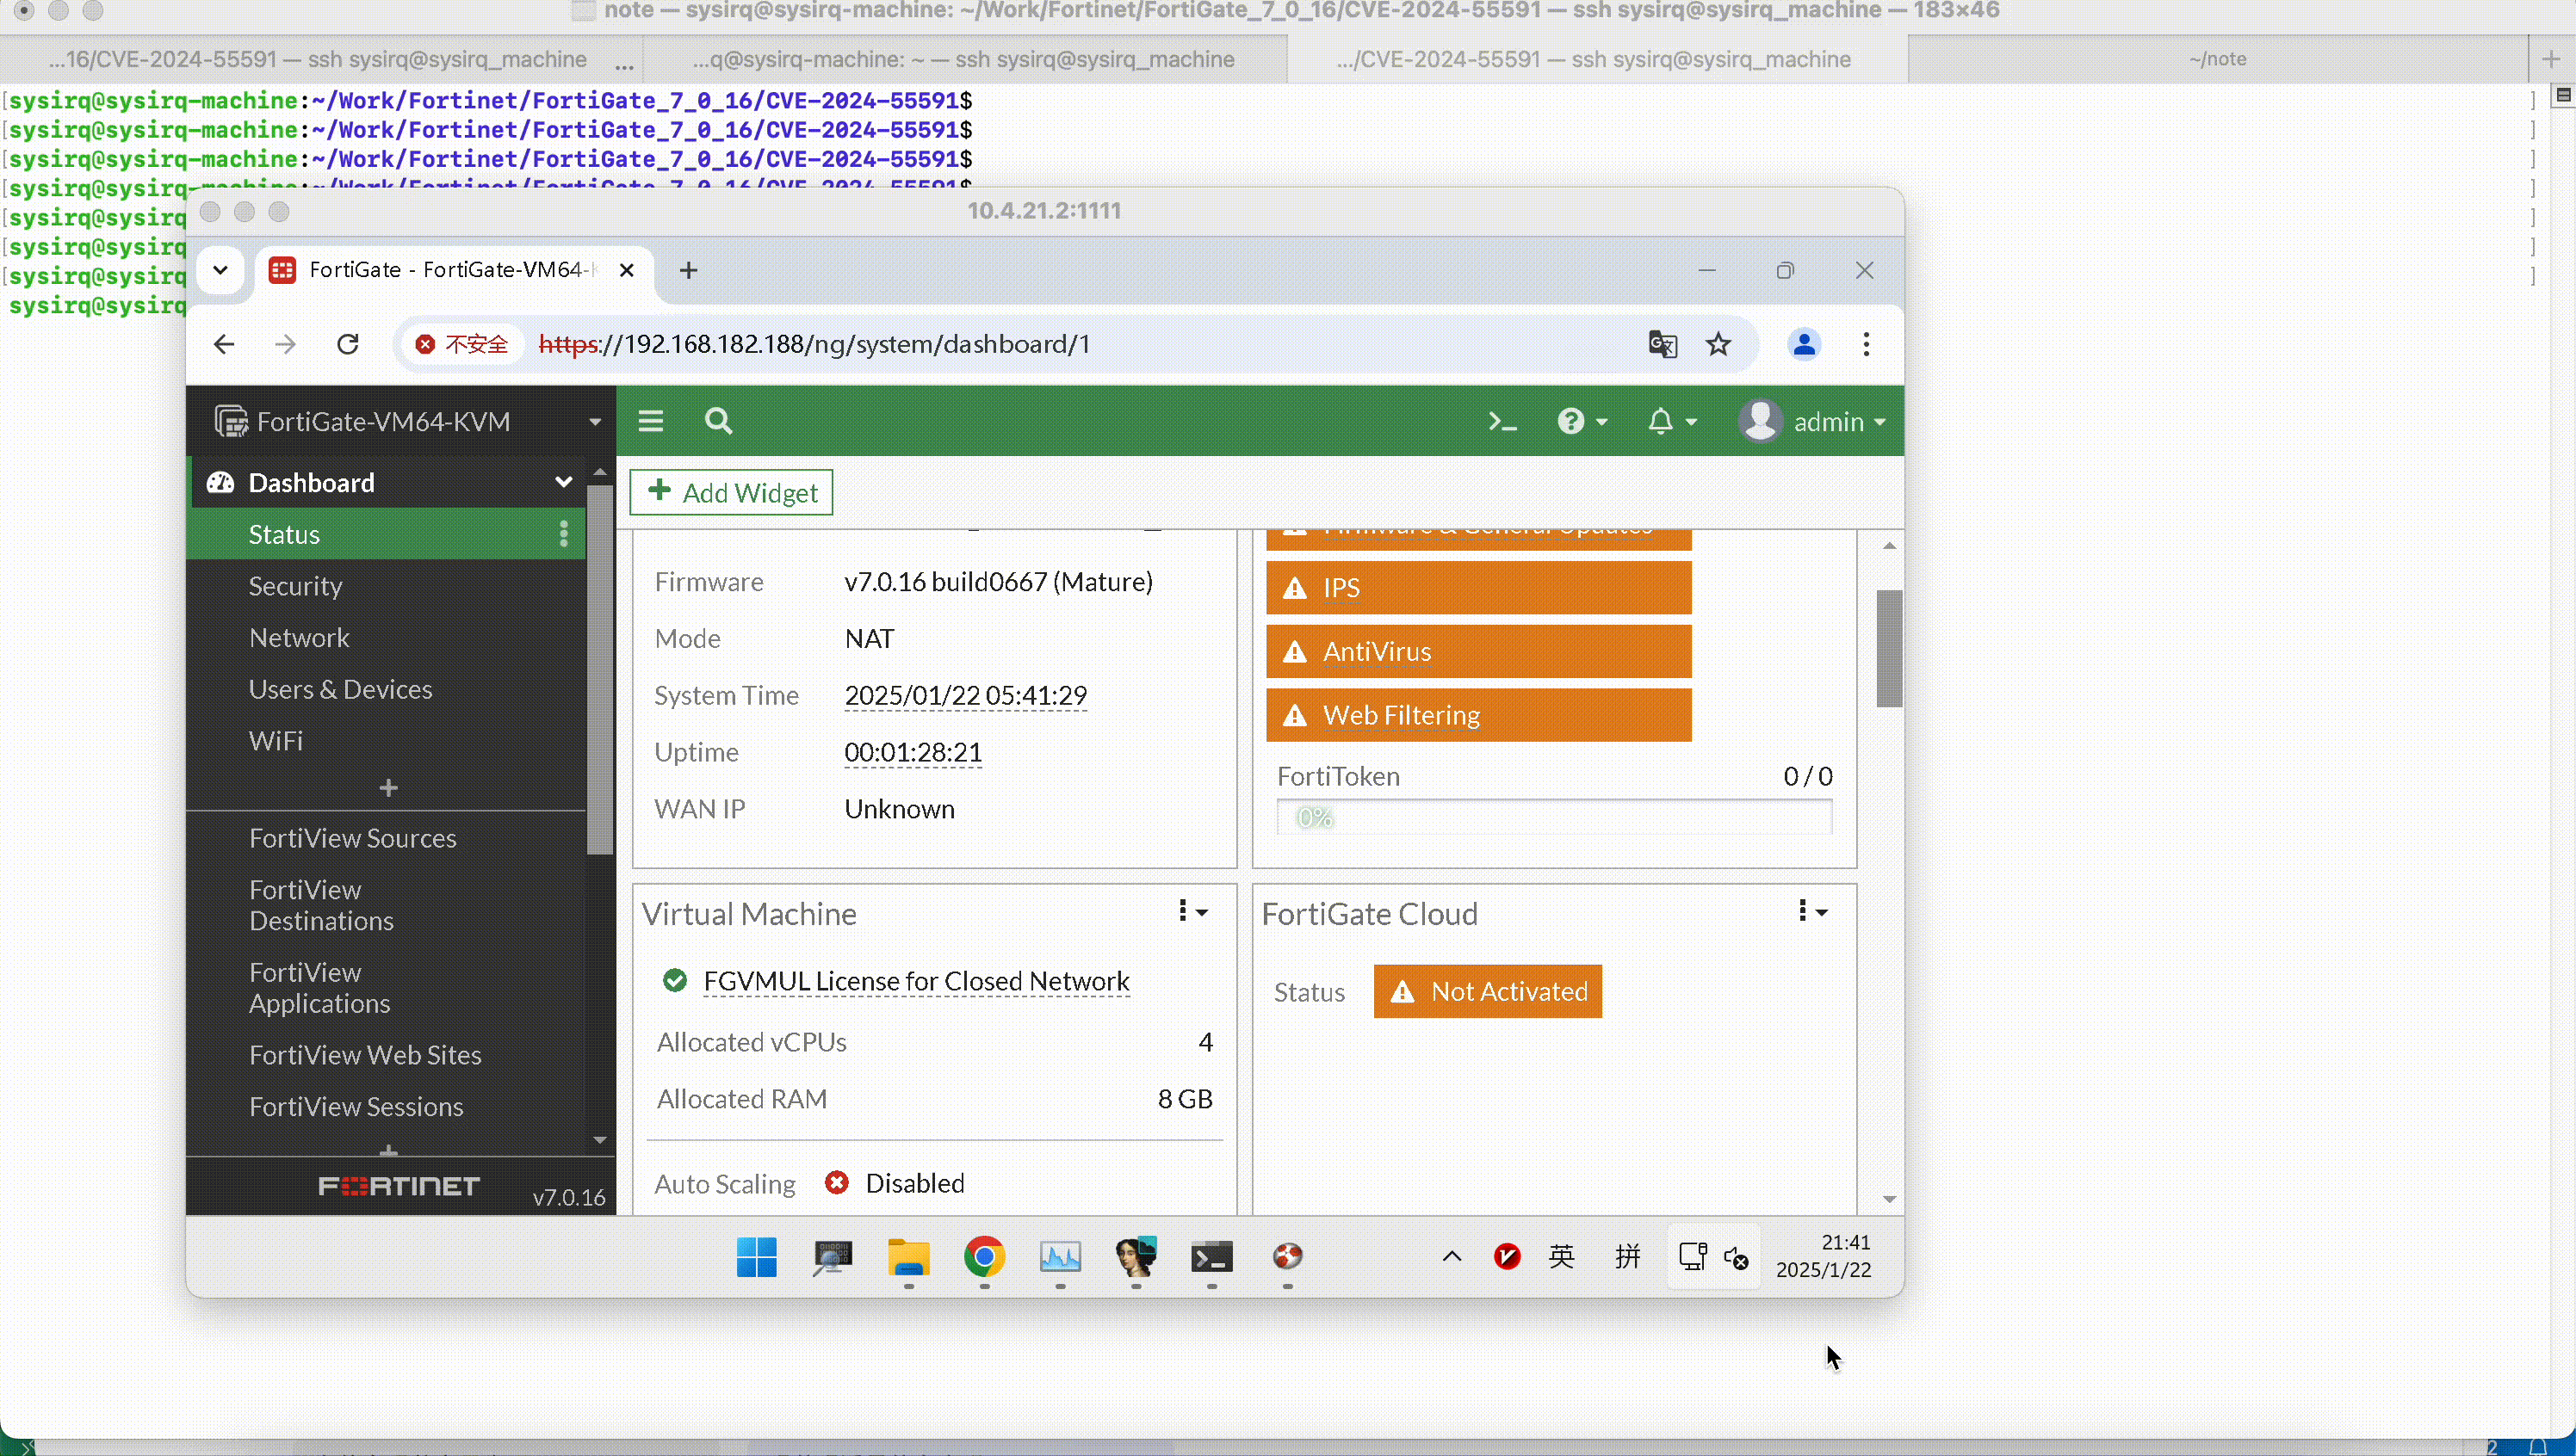
Task: Click the network tray icon
Action: 1693,1257
